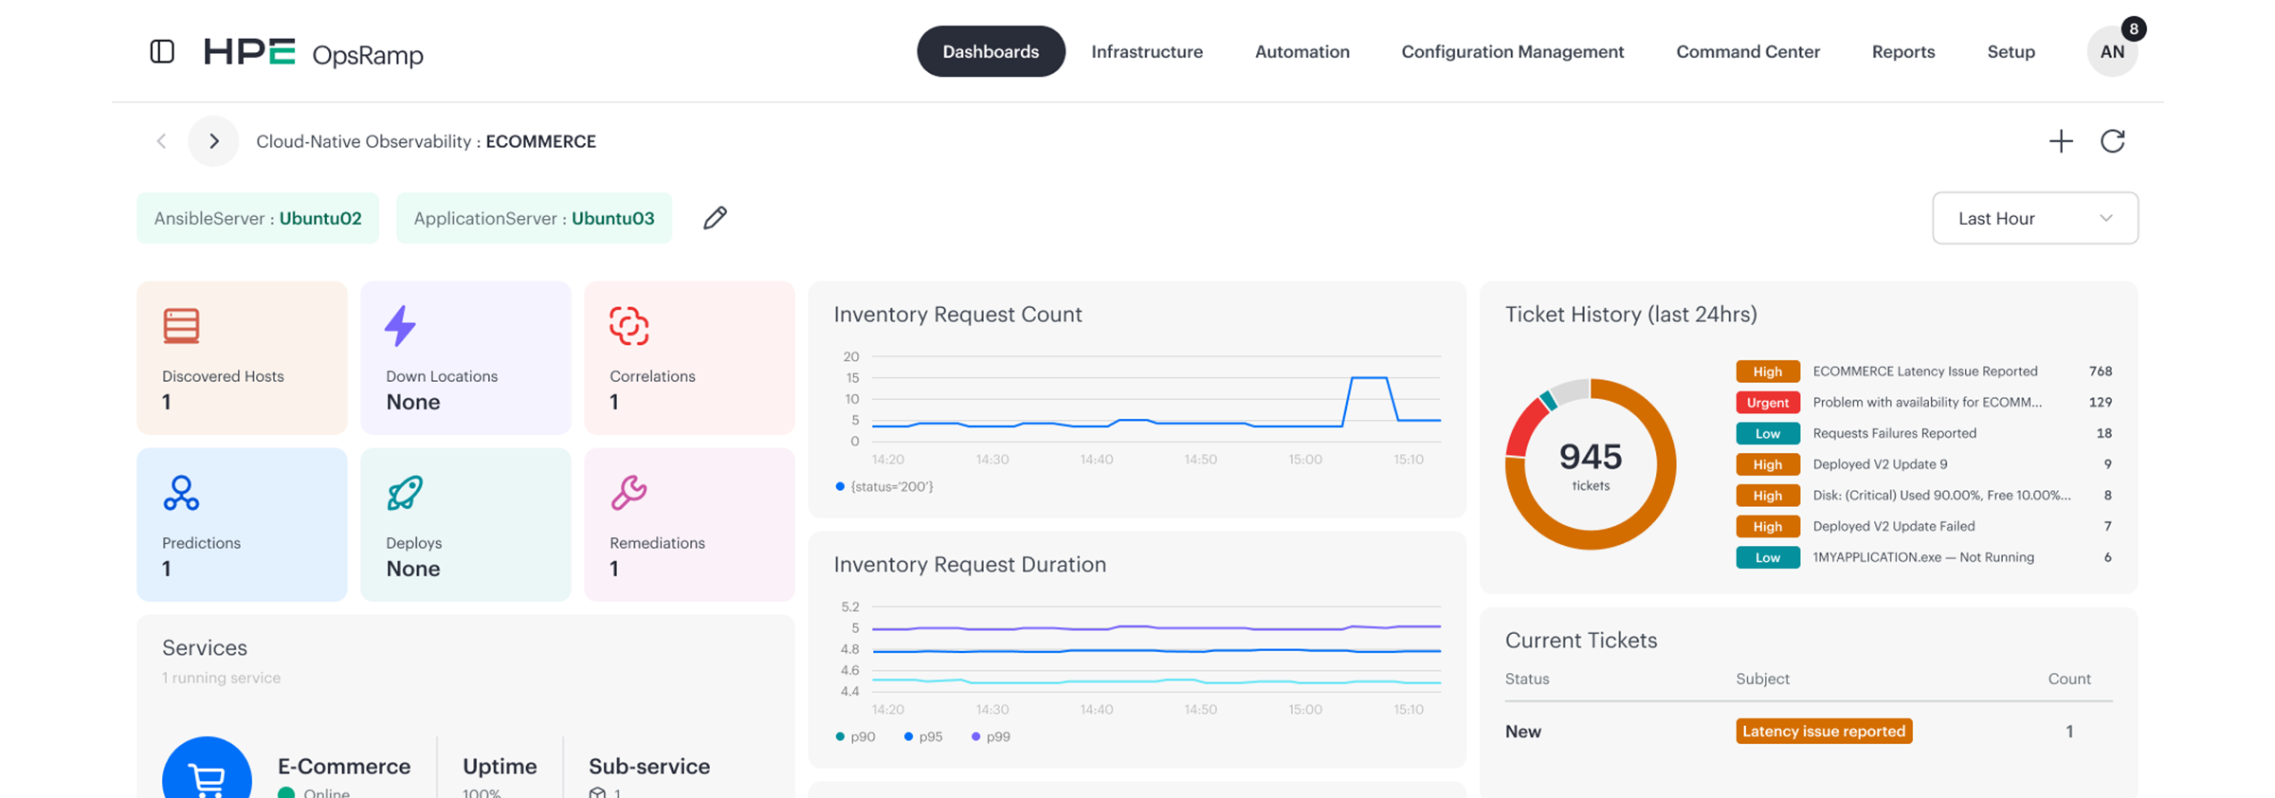The image size is (2275, 798).
Task: Click the ApplicationServer : Ubuntu03 filter chip
Action: coord(534,218)
